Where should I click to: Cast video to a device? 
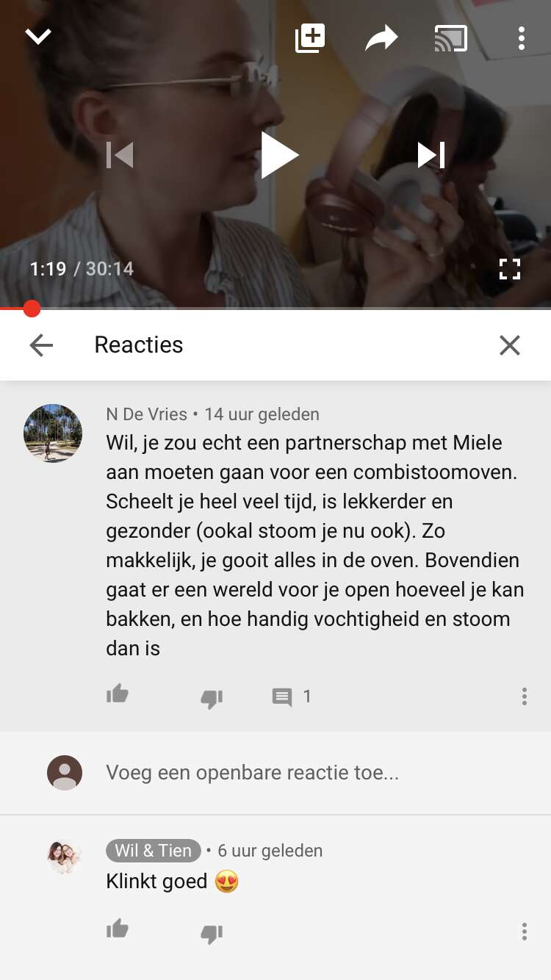[x=450, y=38]
